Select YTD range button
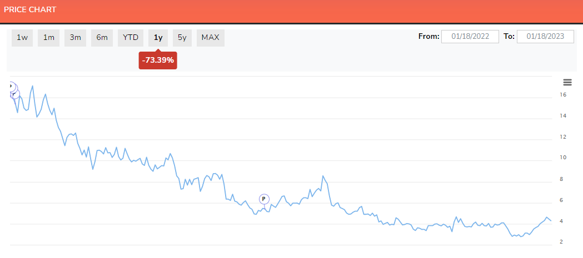 pos(131,38)
